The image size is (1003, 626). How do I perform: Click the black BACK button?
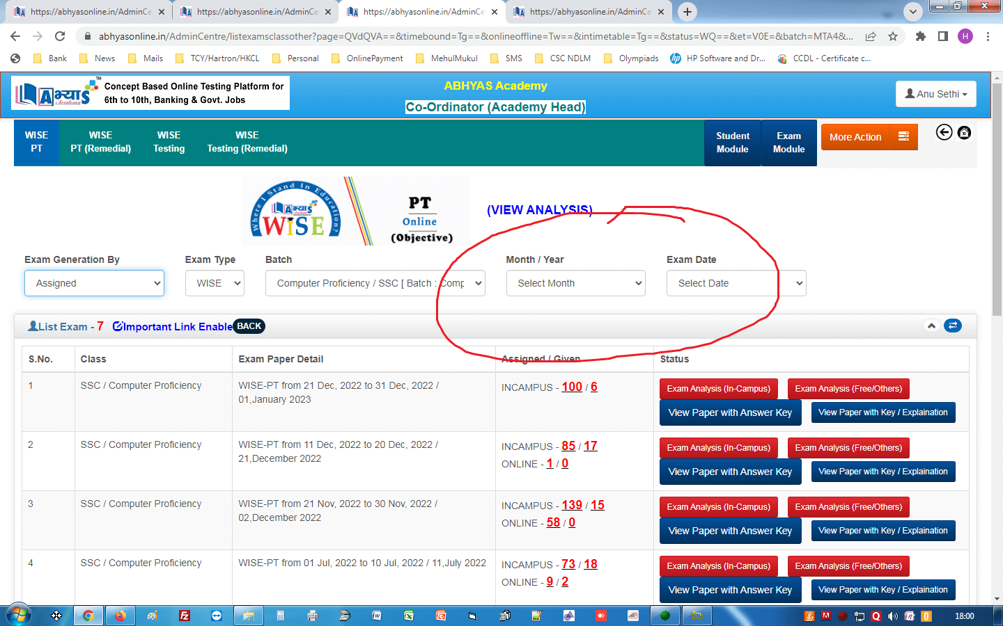pyautogui.click(x=249, y=326)
